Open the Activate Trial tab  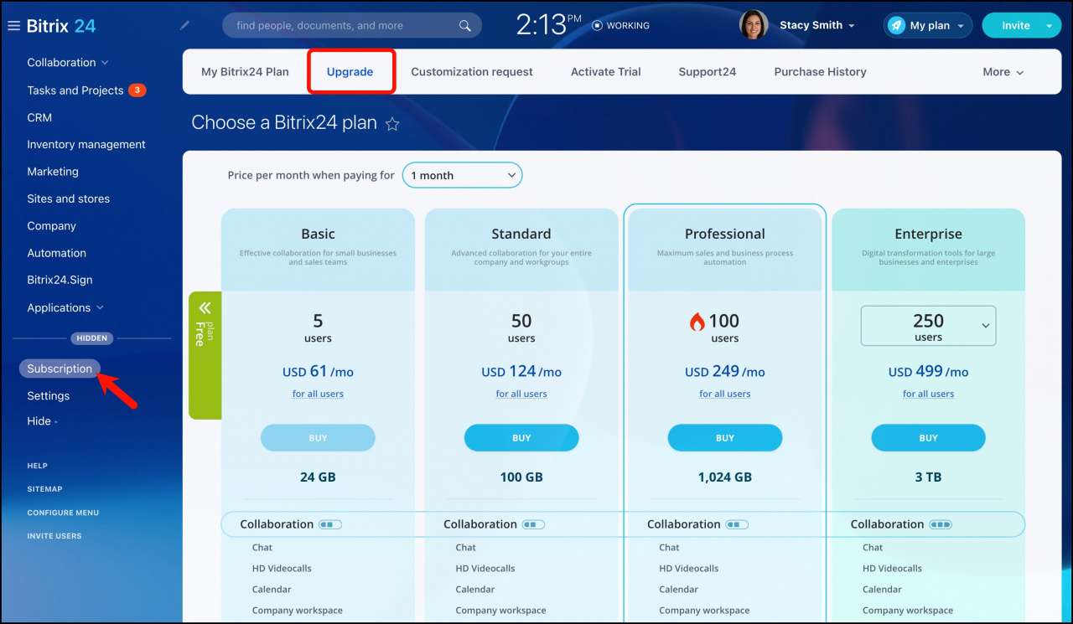(x=606, y=72)
